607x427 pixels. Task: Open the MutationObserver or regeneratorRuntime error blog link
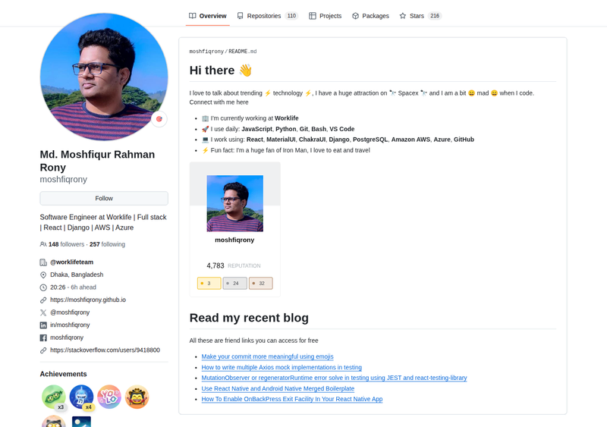[x=334, y=378]
